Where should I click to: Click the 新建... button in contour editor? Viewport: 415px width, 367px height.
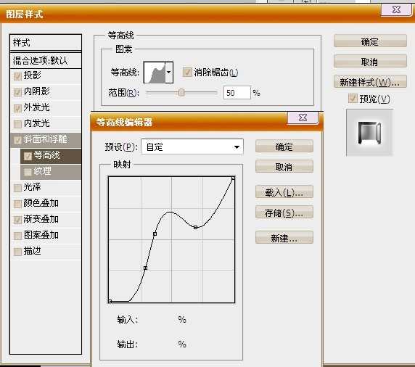pyautogui.click(x=284, y=238)
